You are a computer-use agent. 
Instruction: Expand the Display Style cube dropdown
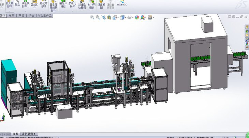126,17
